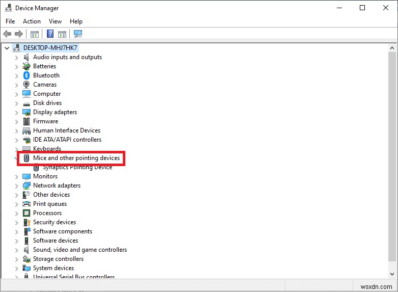The height and width of the screenshot is (292, 398).
Task: Click the scrollbar down arrow
Action: 392,274
